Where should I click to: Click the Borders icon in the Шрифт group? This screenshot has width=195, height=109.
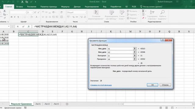click(25, 17)
